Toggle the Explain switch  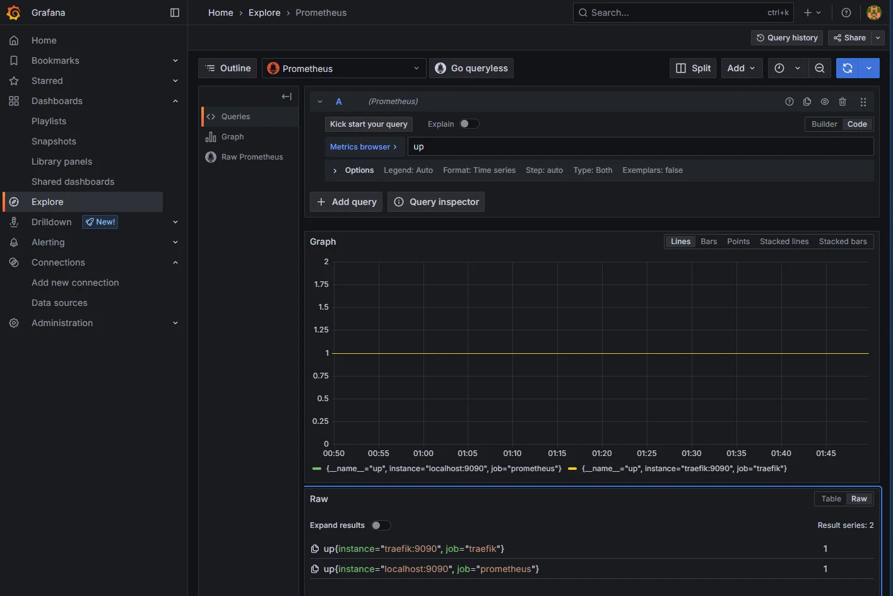pos(469,124)
